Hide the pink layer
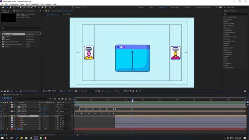This screenshot has width=249, height=140. pos(2,120)
